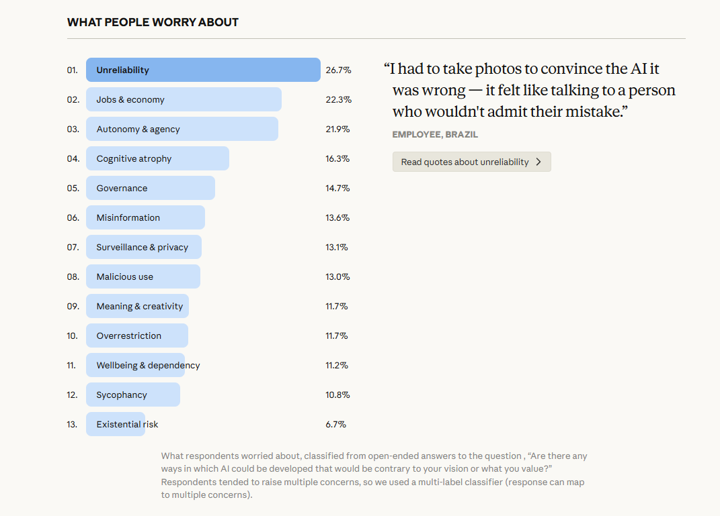Image resolution: width=720 pixels, height=516 pixels.
Task: Select Wellbeing & dependency bar
Action: coord(135,365)
